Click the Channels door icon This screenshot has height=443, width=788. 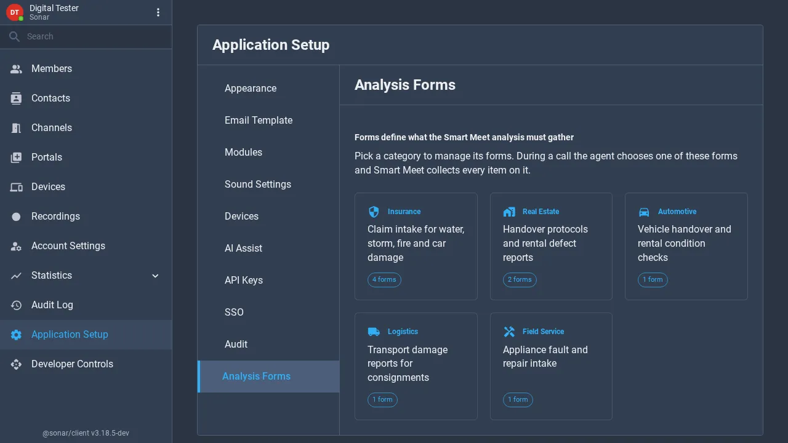(x=16, y=128)
